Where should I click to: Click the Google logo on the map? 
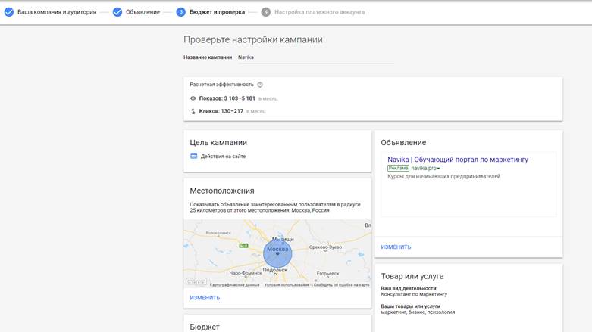pos(196,281)
